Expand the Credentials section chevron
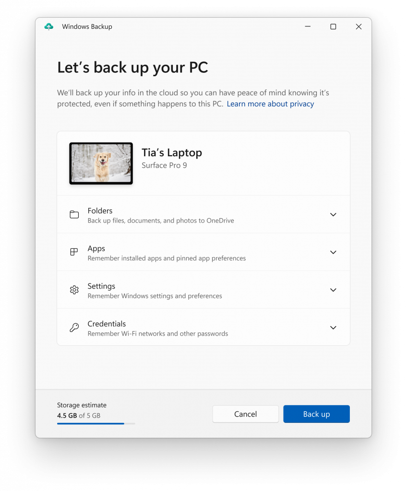The image size is (407, 491). pos(333,327)
